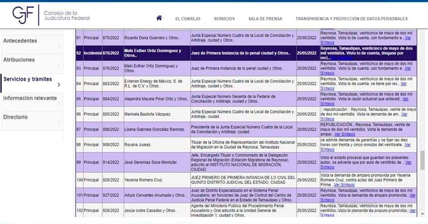Open the Servicios menu
428x224 pixels.
(x=224, y=19)
